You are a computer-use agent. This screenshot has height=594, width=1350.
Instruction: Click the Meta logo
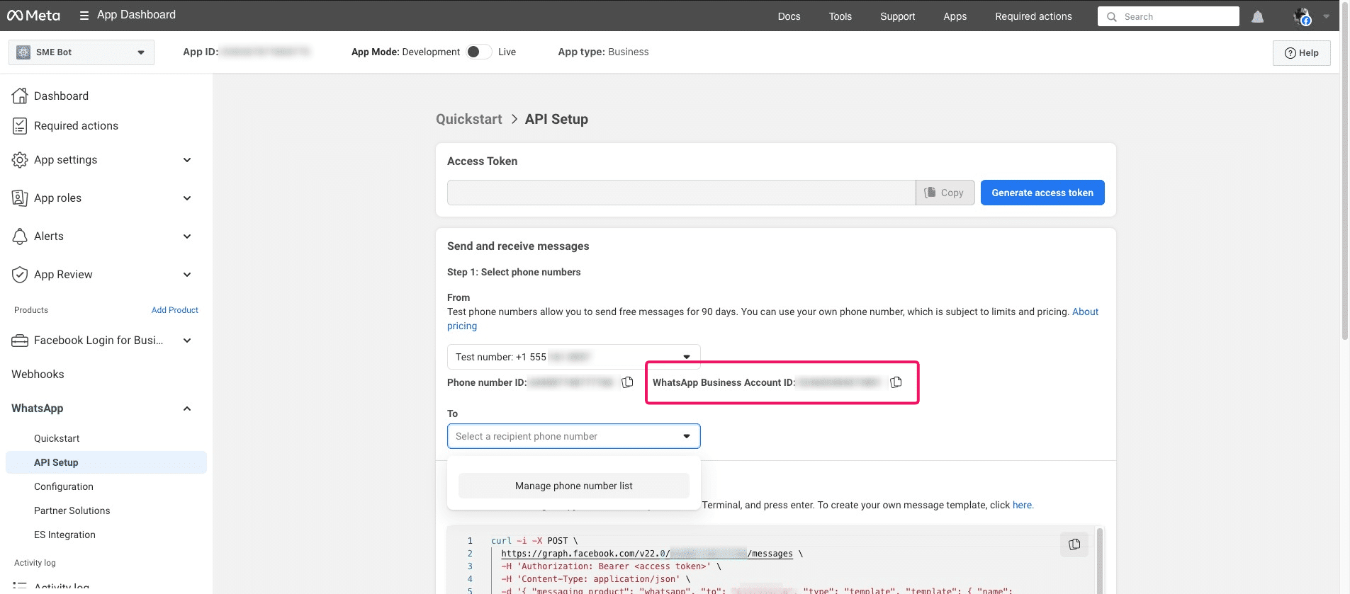tap(33, 15)
